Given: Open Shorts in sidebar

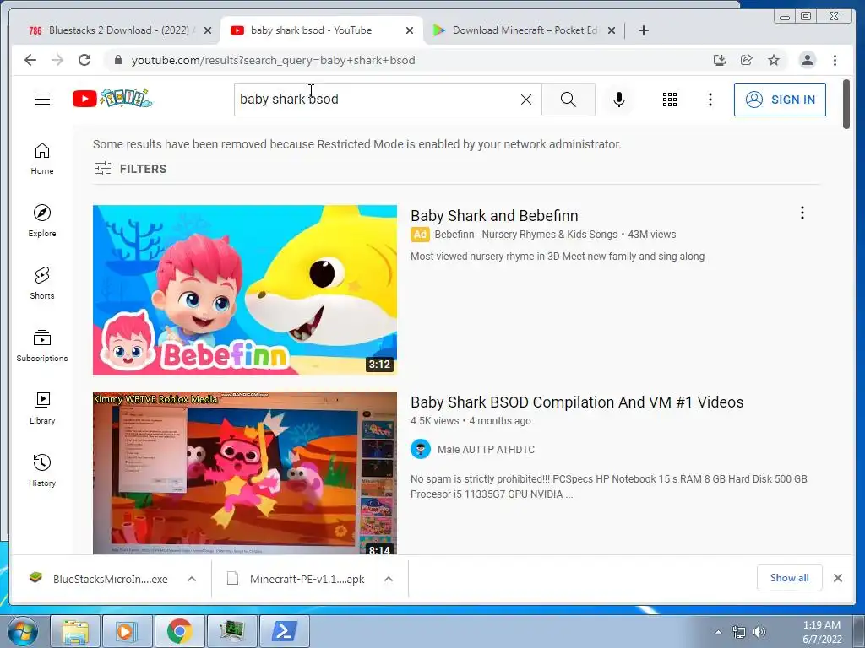Looking at the screenshot, I should (x=42, y=283).
